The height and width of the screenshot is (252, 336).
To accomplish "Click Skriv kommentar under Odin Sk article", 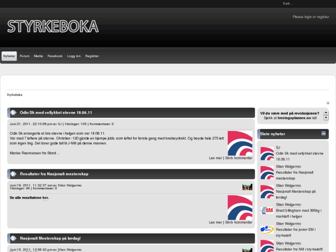I will pos(239,158).
